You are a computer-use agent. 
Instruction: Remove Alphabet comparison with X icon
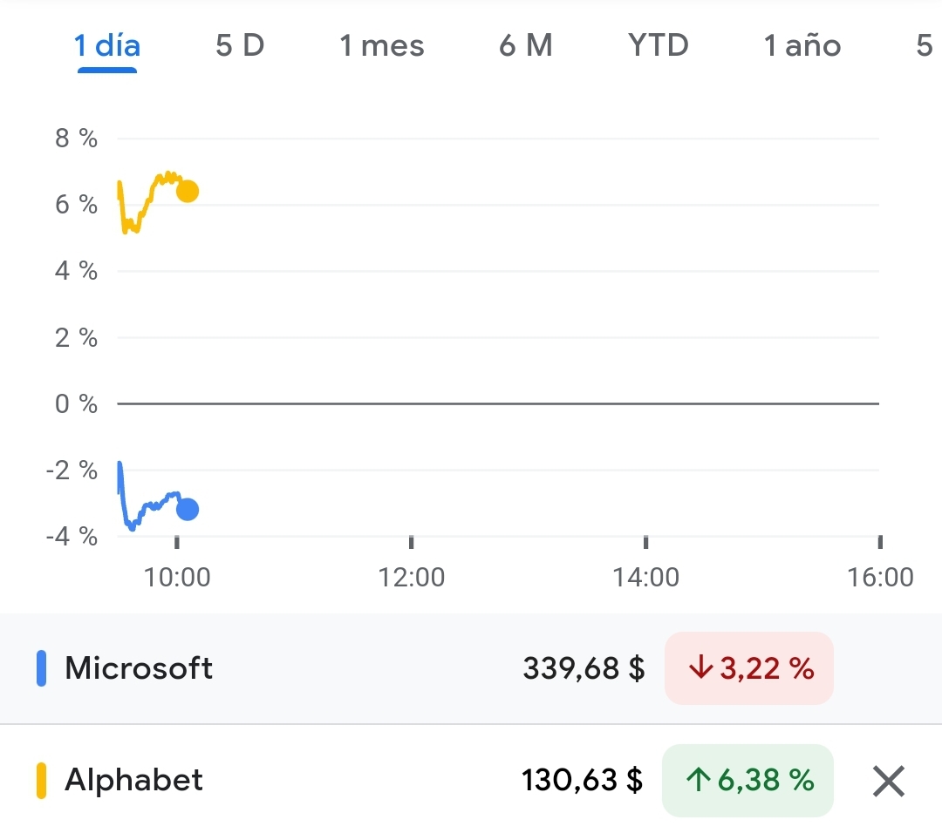(888, 781)
